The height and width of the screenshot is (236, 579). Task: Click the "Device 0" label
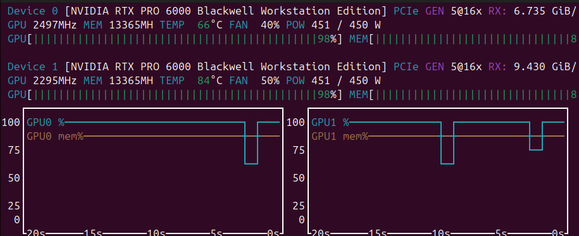[32, 11]
